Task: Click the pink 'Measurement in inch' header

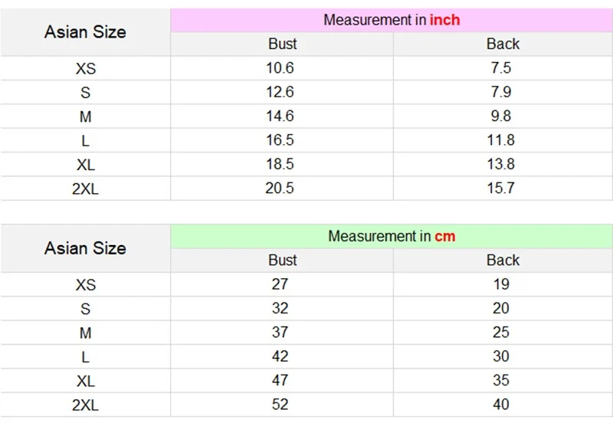Action: pos(392,20)
